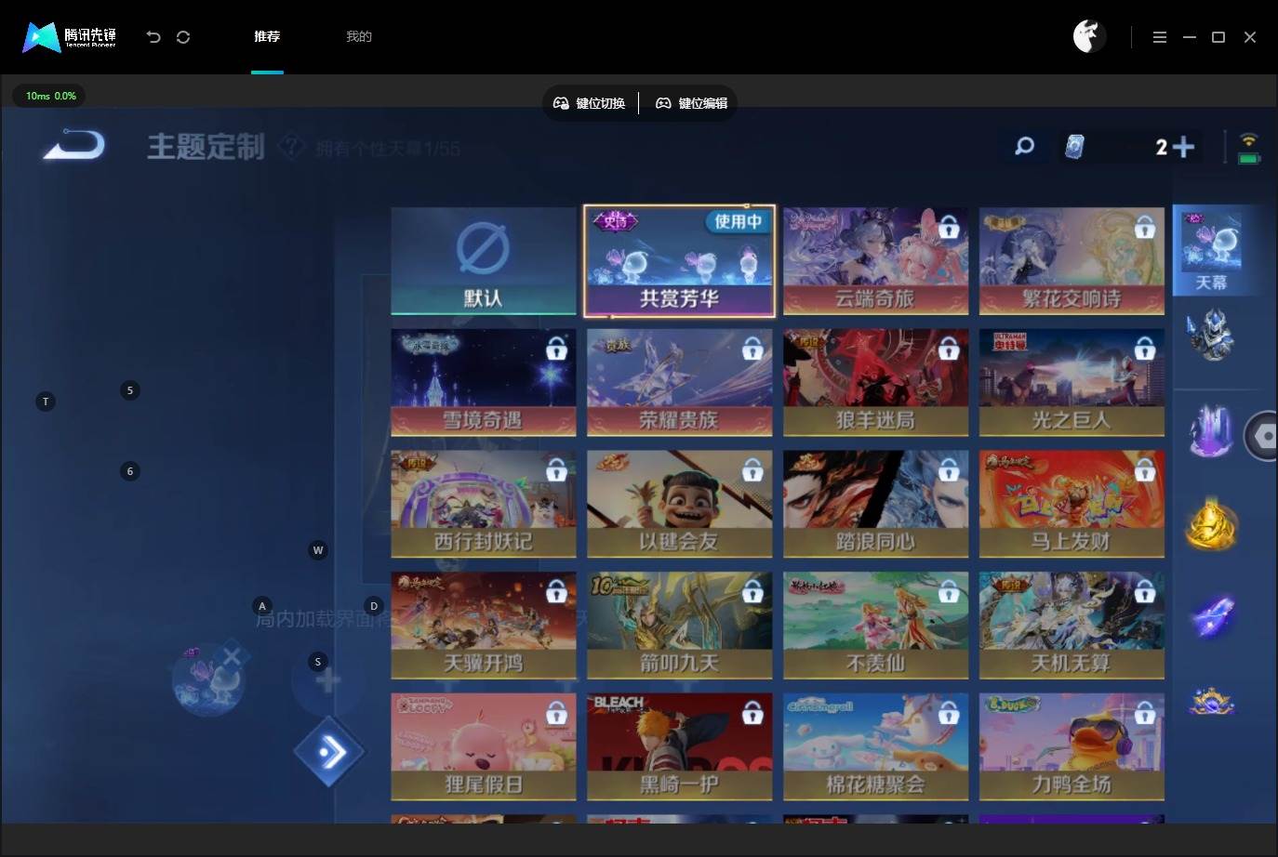
Task: Click the blue card icon beside search
Action: [x=1074, y=147]
